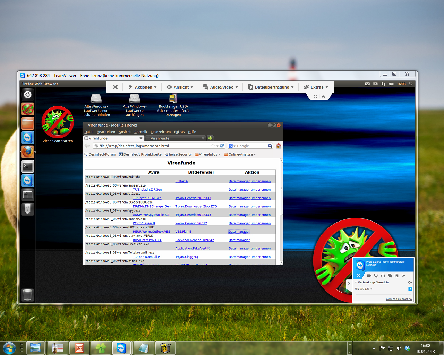
Task: Toggle remote control for partner 755 230 123
Action: (x=410, y=289)
